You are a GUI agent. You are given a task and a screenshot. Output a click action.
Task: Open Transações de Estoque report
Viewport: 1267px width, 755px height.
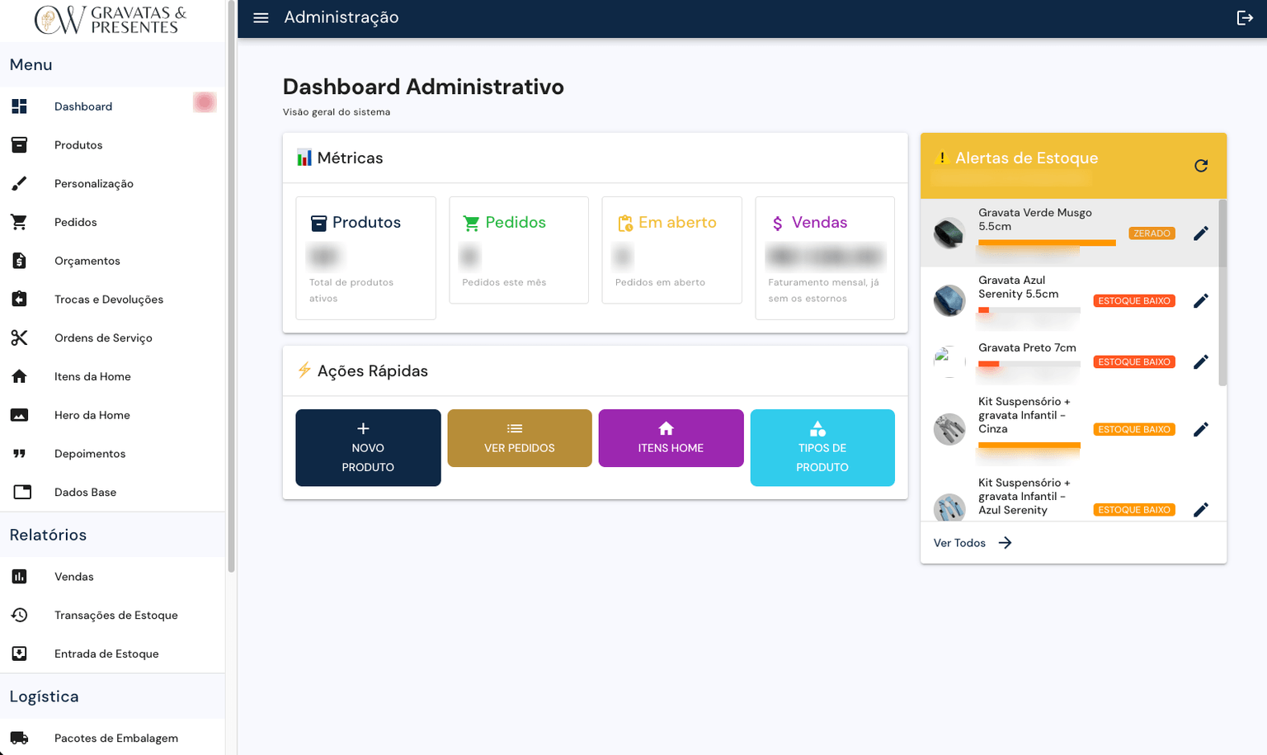(x=112, y=615)
